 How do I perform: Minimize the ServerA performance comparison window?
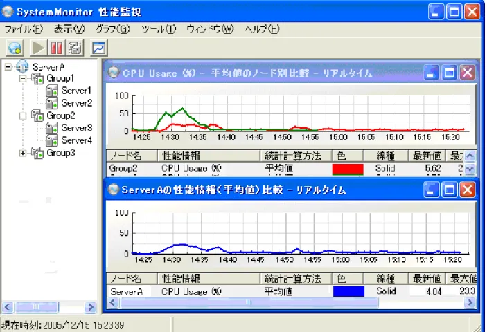point(432,190)
